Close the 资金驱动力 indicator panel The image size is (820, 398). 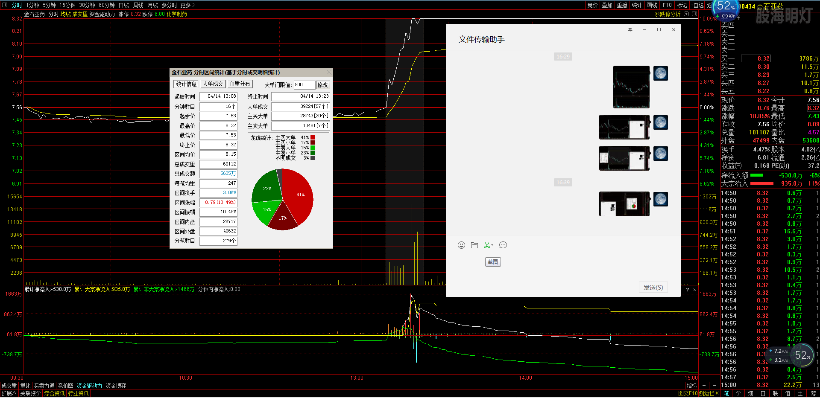click(x=695, y=290)
